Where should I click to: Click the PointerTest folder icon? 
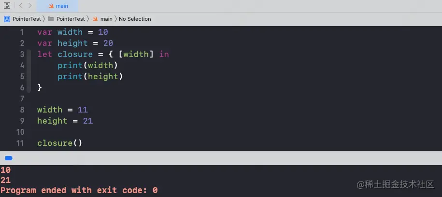pyautogui.click(x=51, y=19)
